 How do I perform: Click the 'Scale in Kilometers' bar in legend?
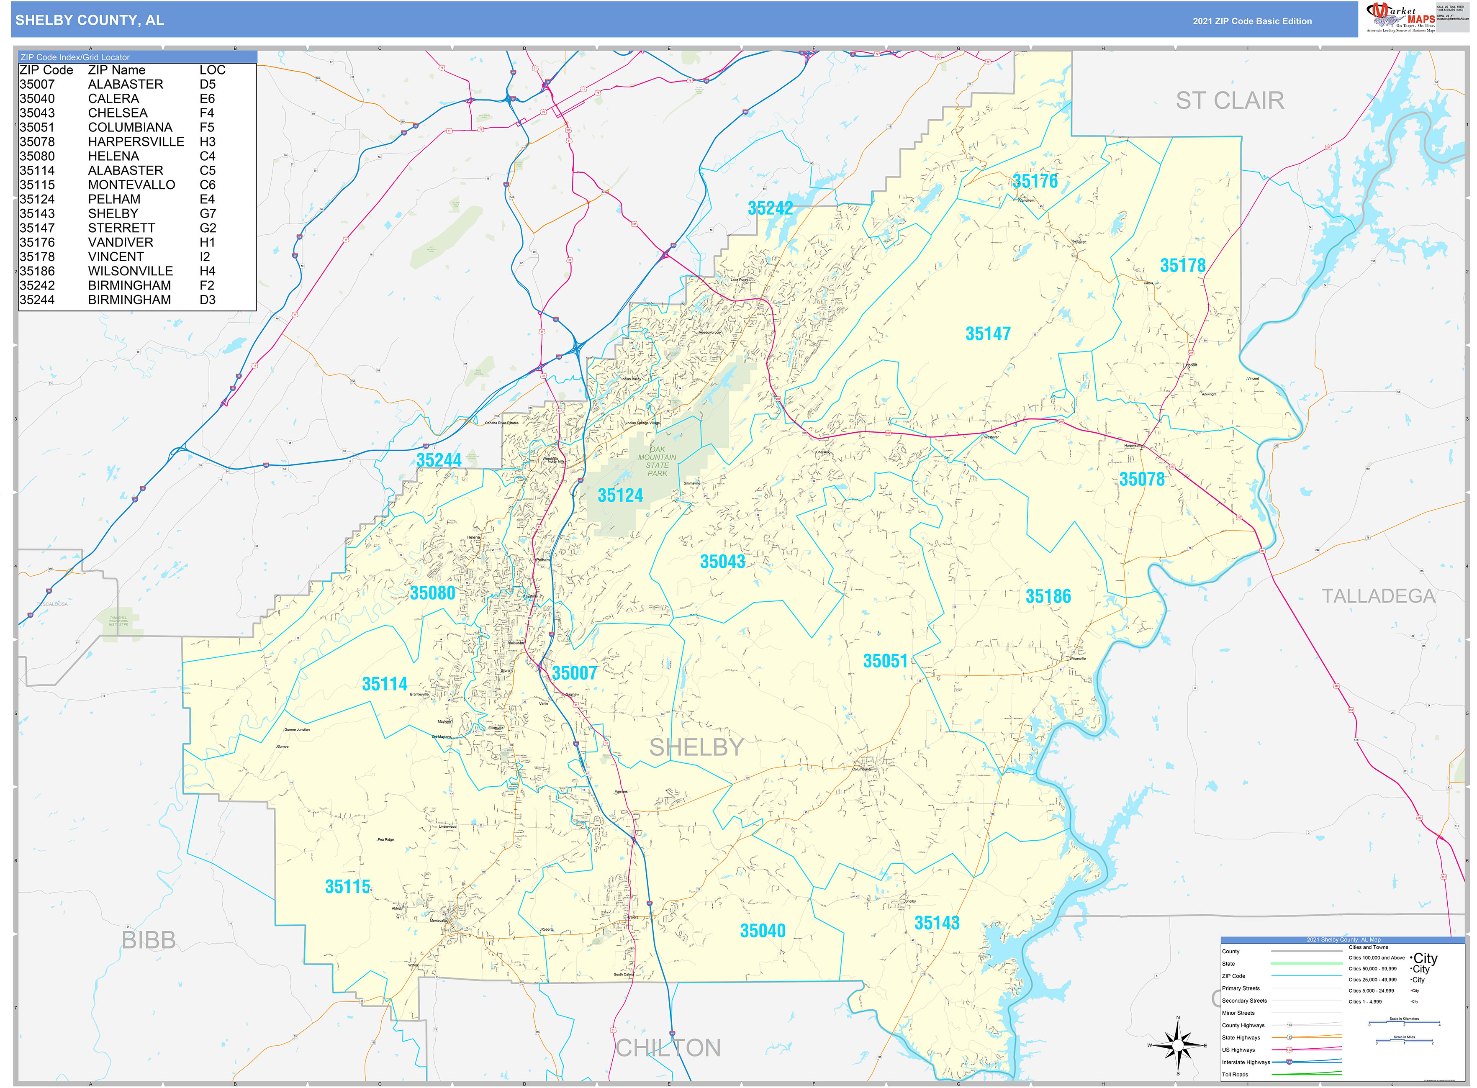click(x=1404, y=1022)
